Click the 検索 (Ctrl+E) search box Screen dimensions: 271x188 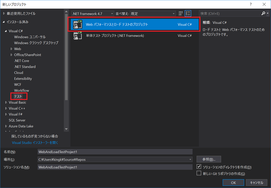230,14
